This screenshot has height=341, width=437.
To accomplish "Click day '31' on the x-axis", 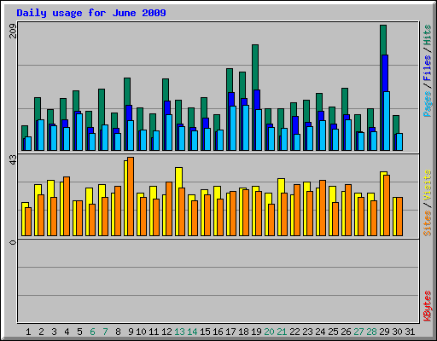I will 410,332.
